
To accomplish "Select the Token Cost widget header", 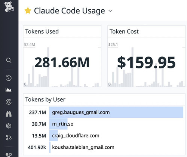I will click(147, 31).
